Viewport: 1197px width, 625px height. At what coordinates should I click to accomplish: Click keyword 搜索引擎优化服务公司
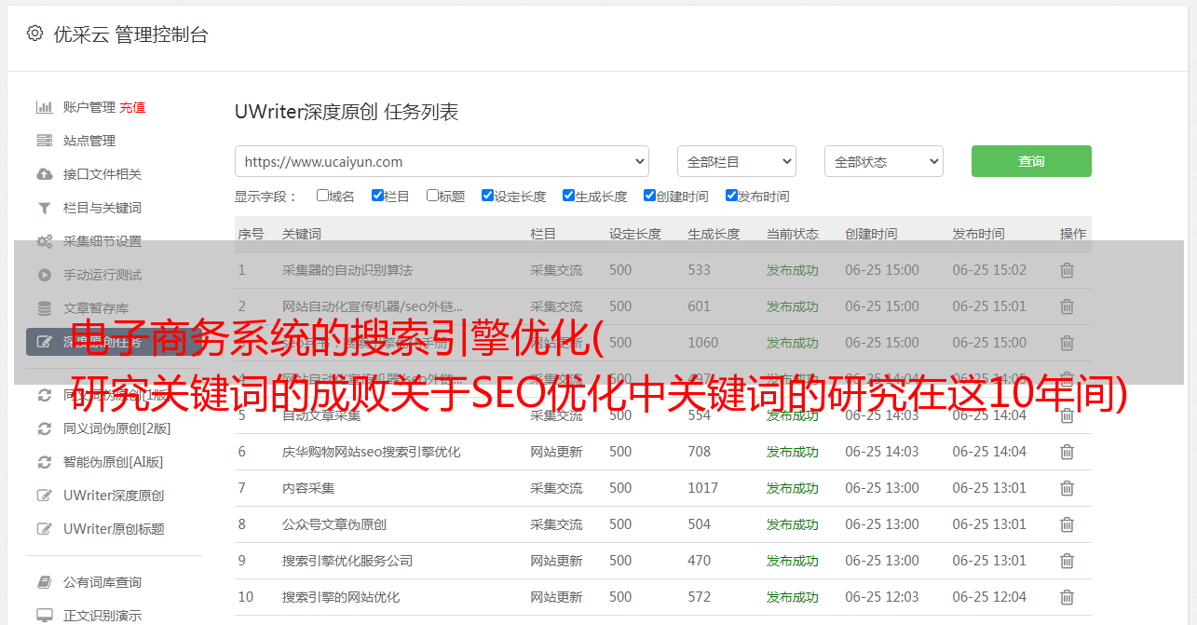tap(347, 561)
